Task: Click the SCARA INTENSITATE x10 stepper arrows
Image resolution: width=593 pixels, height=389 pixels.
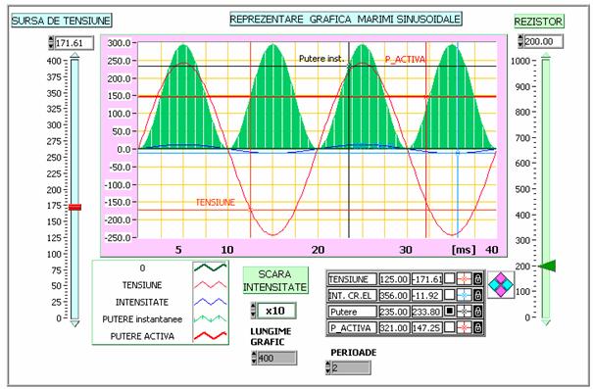Action: [254, 311]
